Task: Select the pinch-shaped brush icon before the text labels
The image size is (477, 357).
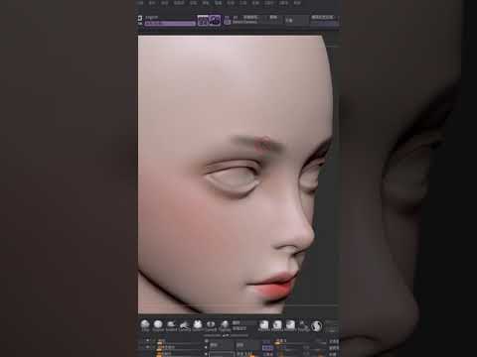Action: coord(225,324)
